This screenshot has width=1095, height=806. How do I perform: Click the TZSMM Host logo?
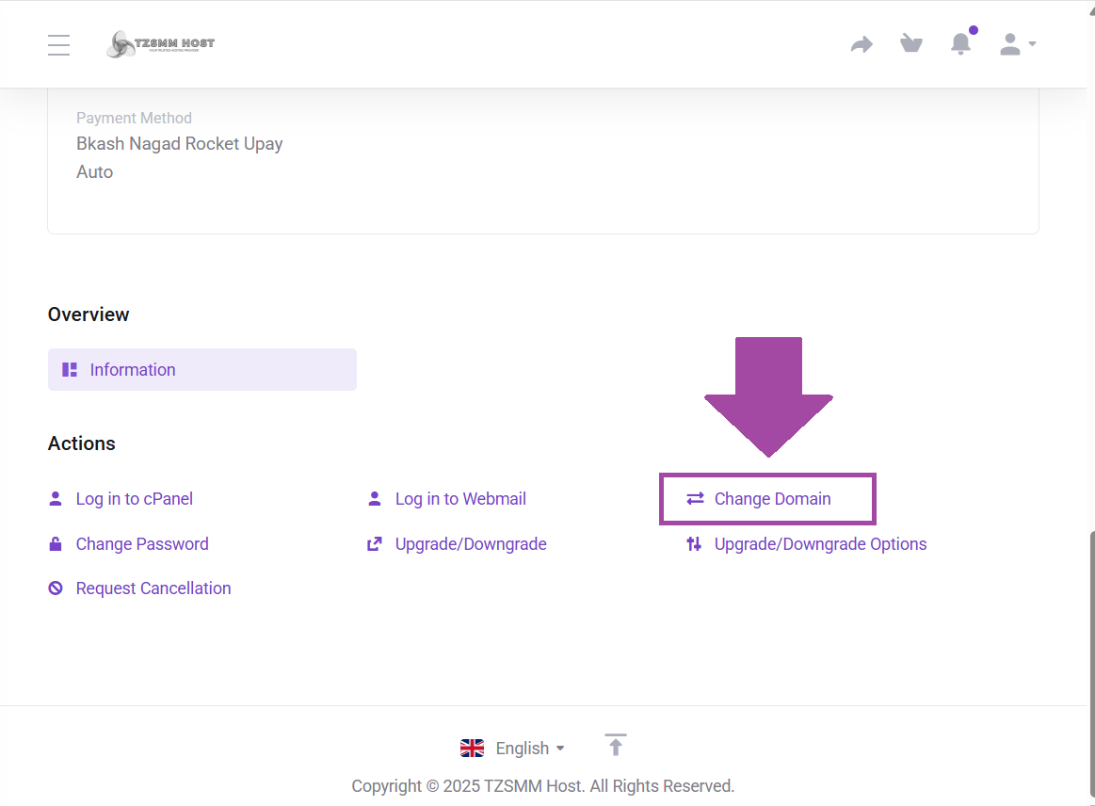click(160, 43)
